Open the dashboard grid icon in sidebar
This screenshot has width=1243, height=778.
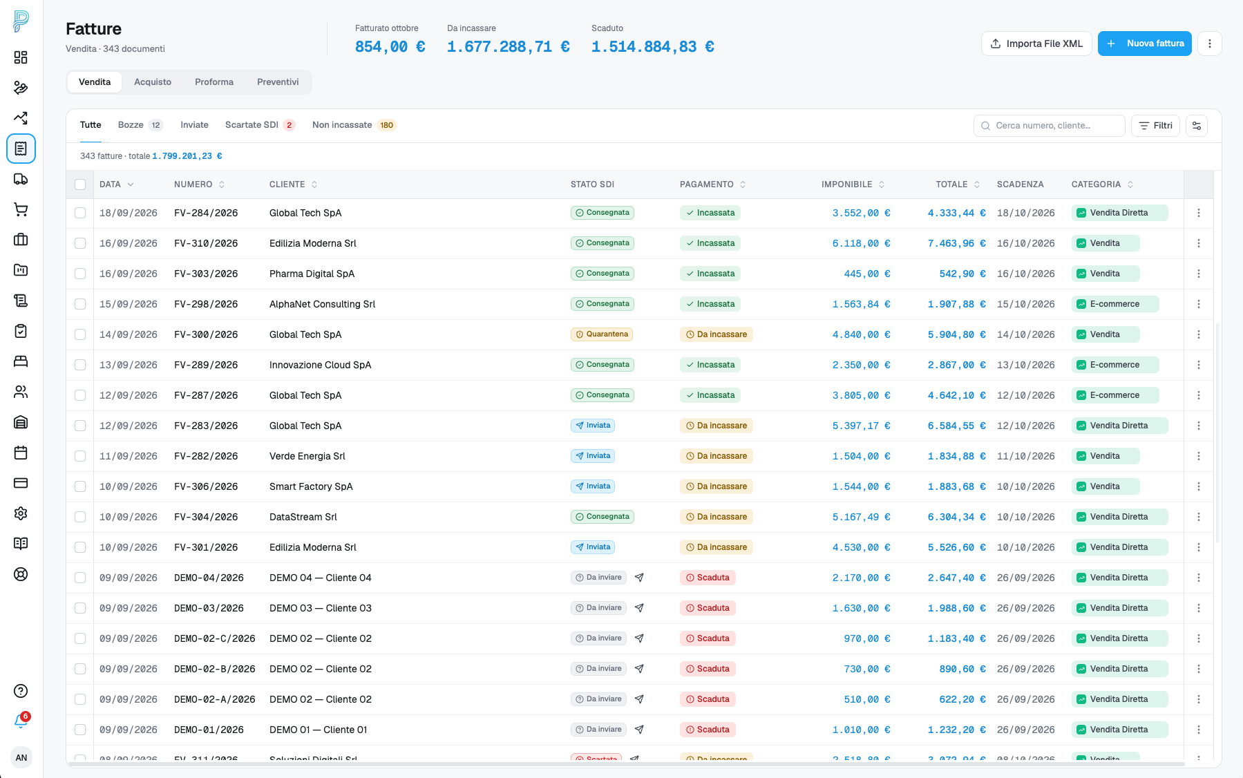click(21, 57)
